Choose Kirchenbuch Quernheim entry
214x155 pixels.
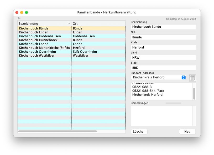(44, 52)
